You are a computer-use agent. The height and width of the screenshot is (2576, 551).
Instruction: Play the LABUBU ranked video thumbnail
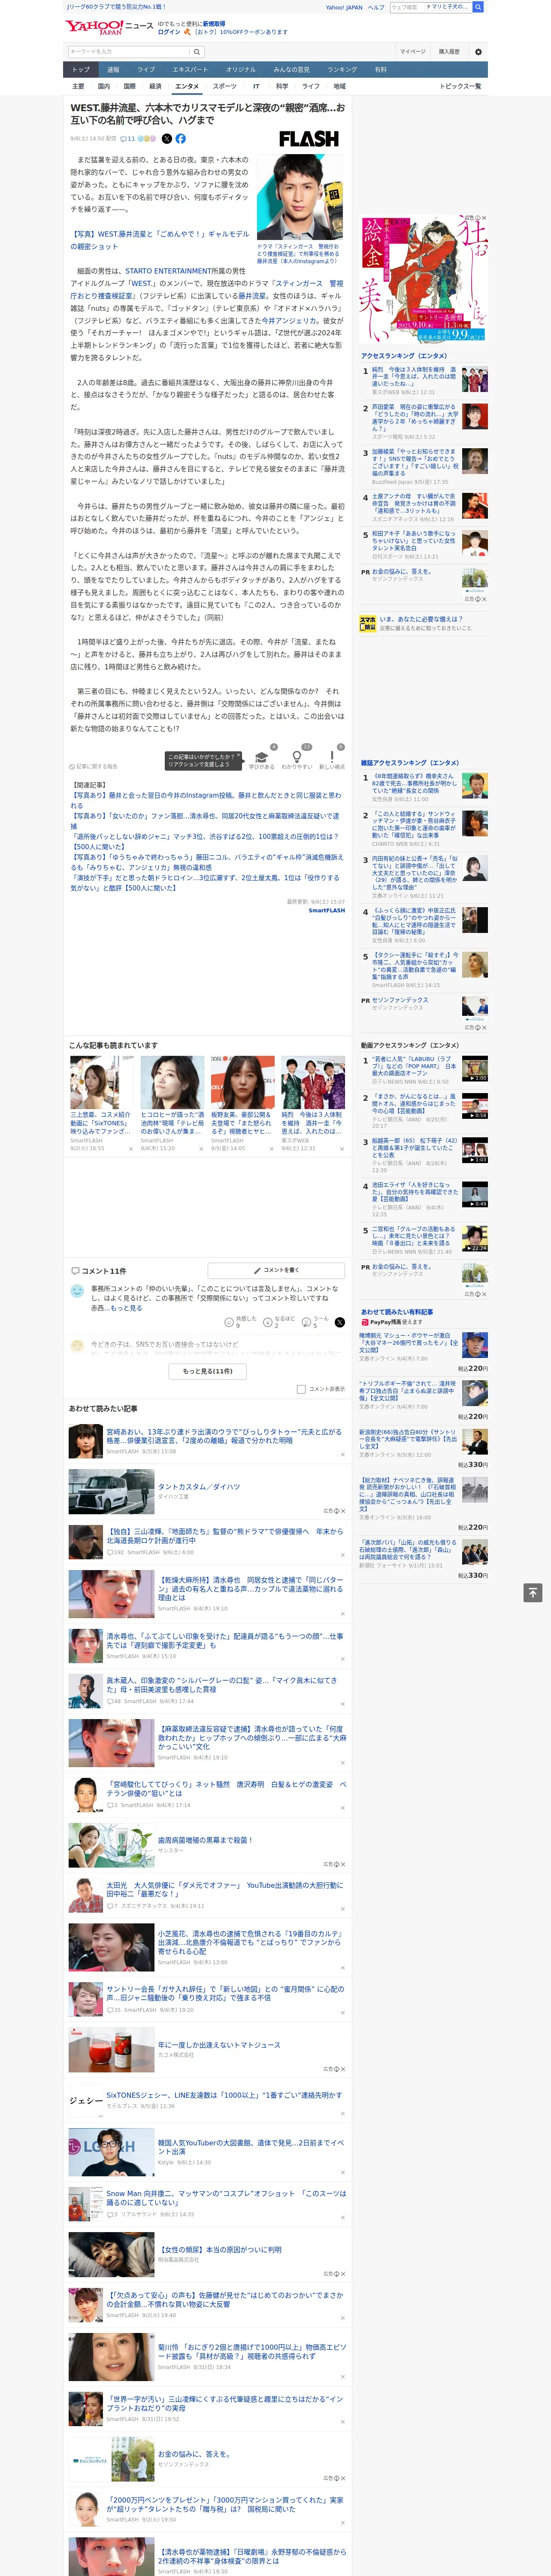(x=475, y=1069)
